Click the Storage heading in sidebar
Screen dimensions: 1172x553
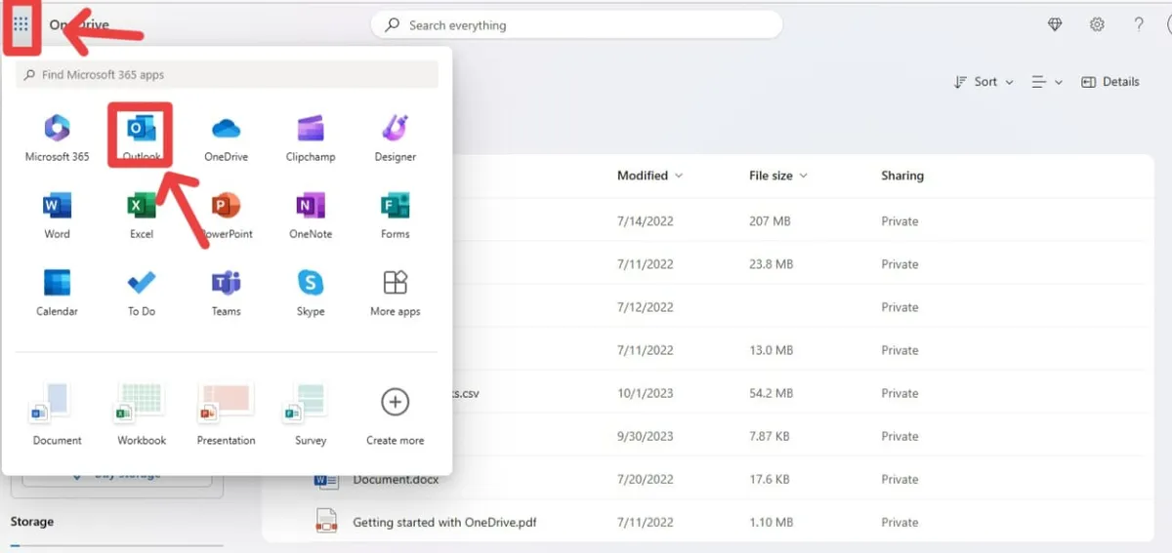tap(31, 522)
